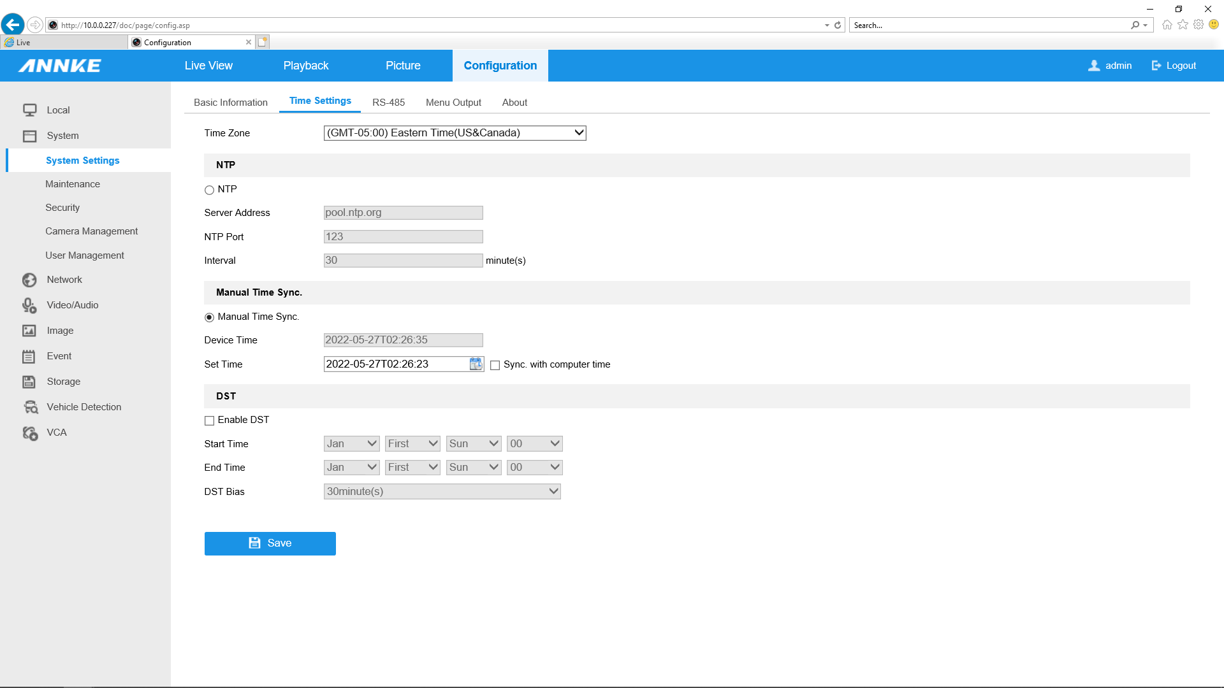Open Security in the sidebar
The image size is (1224, 688).
[62, 208]
